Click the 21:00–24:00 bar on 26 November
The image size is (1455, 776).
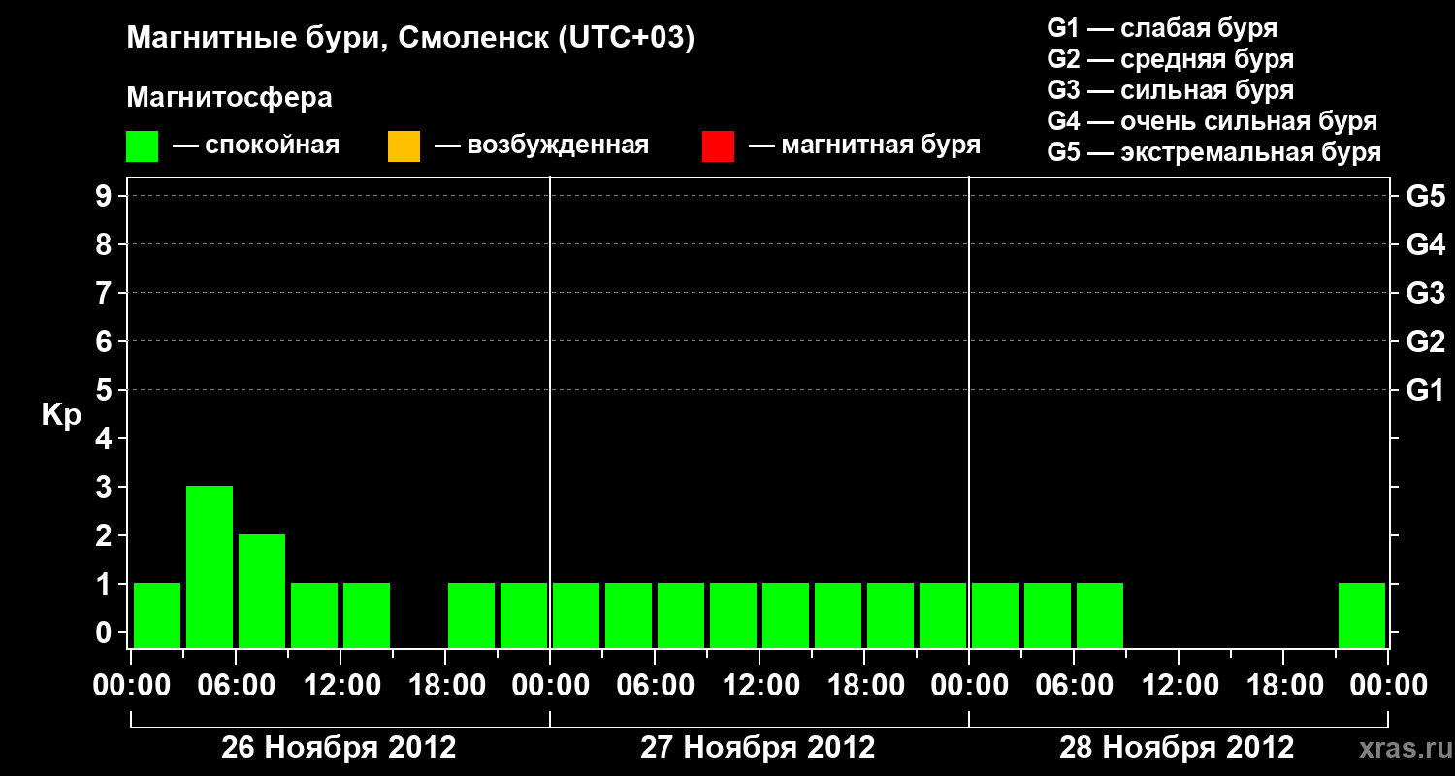click(524, 615)
